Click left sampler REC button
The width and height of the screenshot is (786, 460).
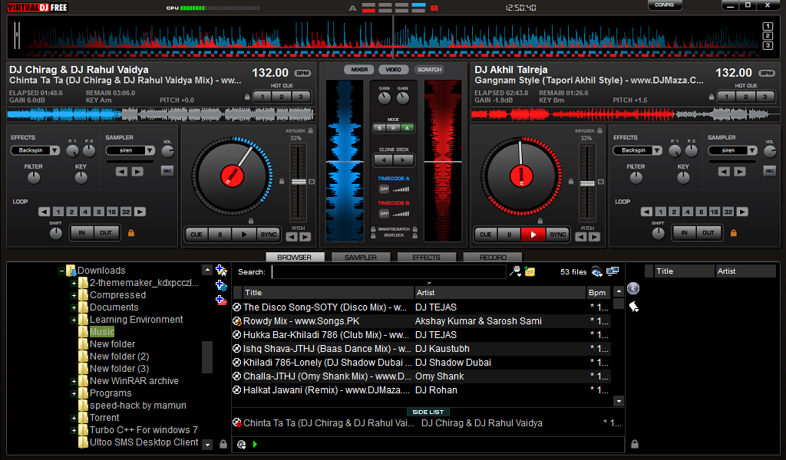(x=167, y=171)
